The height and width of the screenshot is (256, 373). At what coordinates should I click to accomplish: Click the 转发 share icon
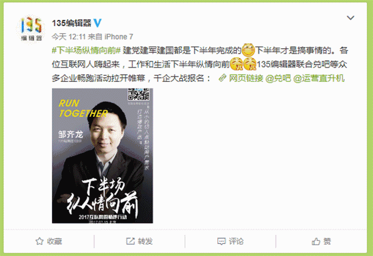tap(130, 242)
